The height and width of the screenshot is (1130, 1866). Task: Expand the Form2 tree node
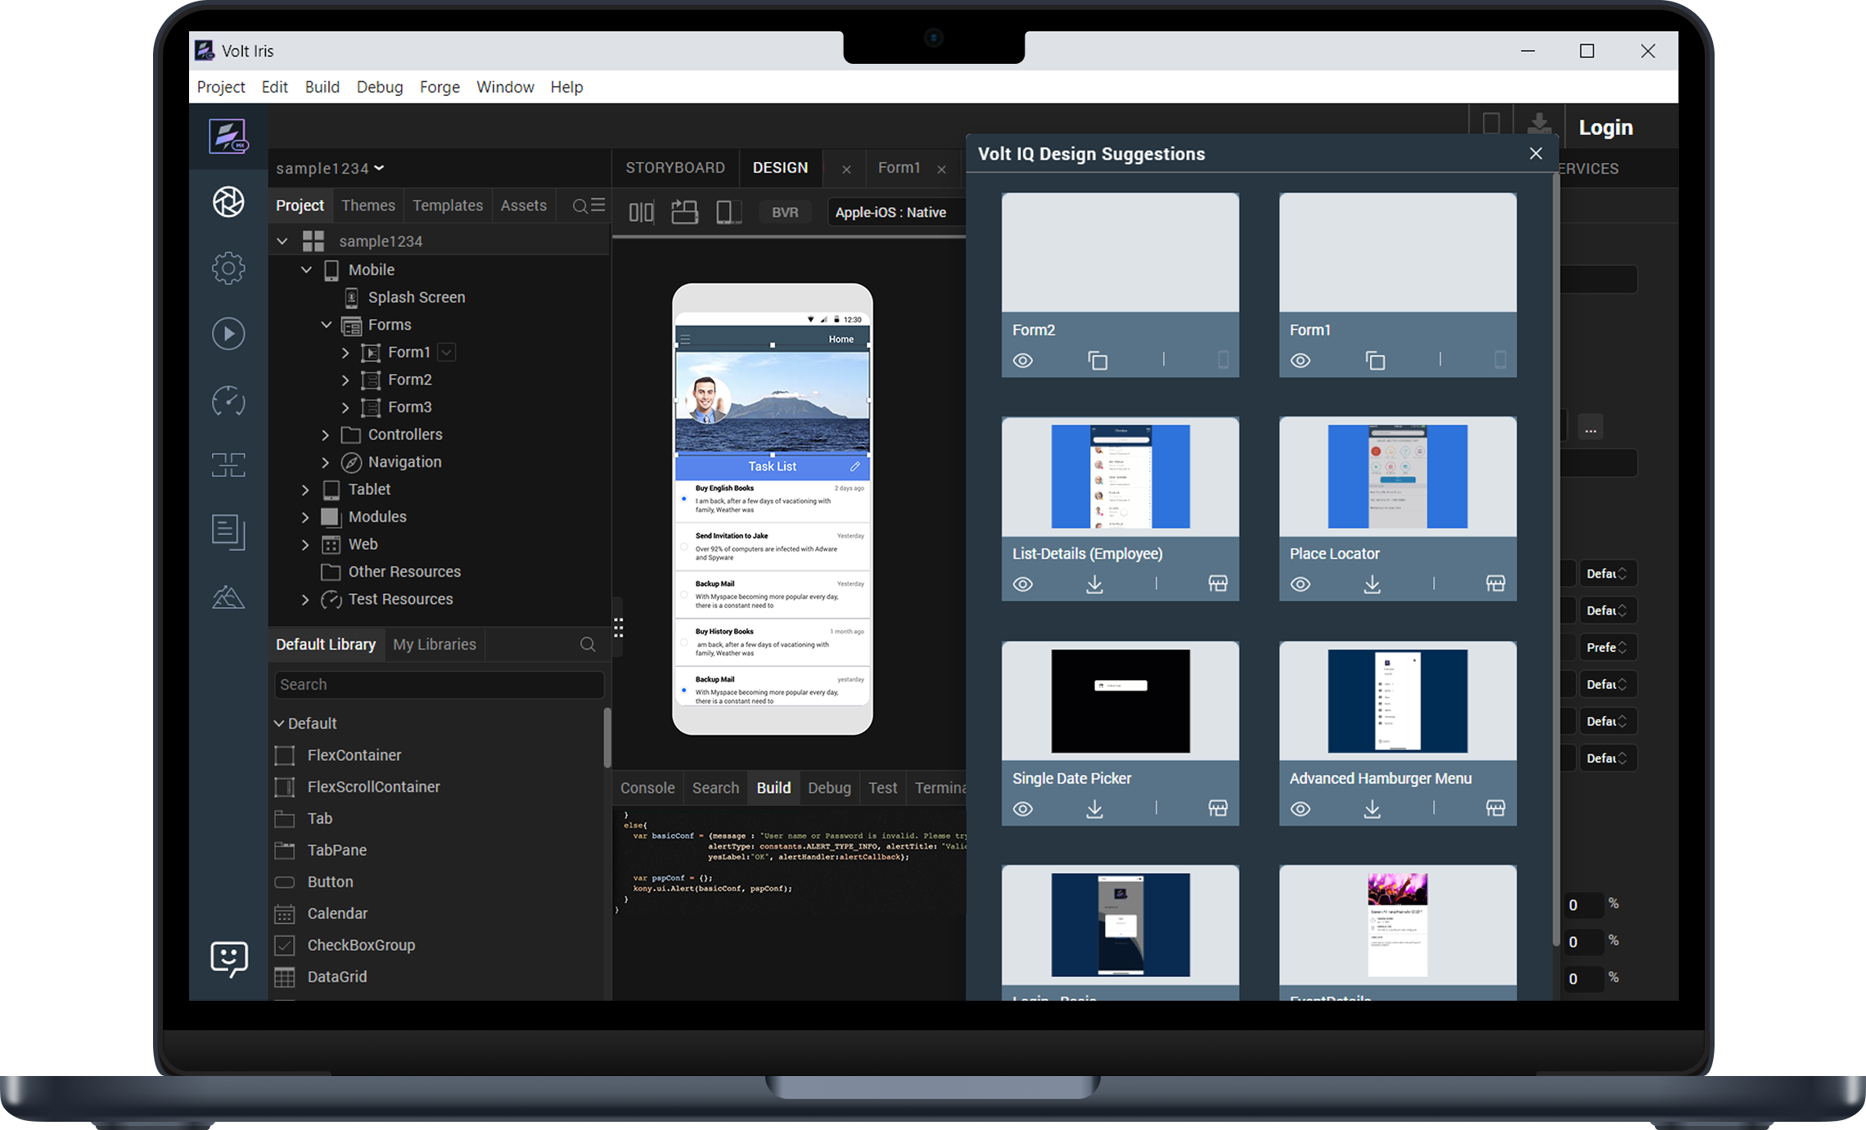coord(345,380)
